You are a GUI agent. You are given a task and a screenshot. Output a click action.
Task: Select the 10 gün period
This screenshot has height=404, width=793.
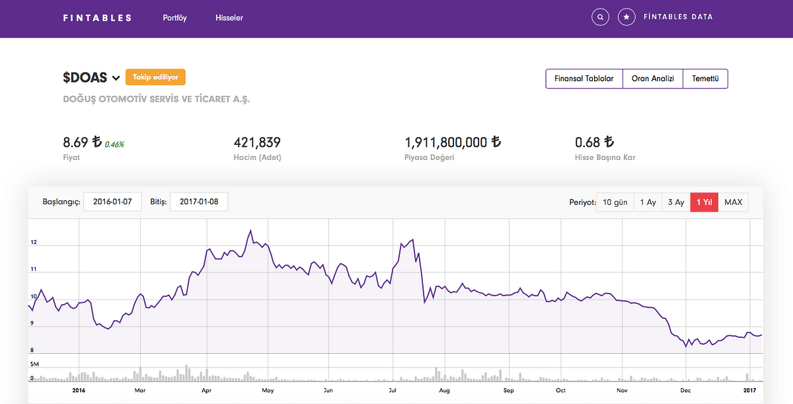pos(615,202)
